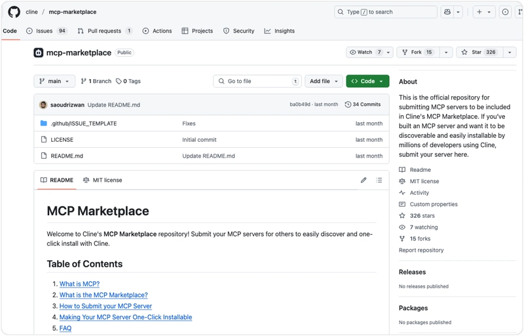Viewport: 524px width, 336px height.
Task: View the 34 Commits history
Action: pos(363,105)
